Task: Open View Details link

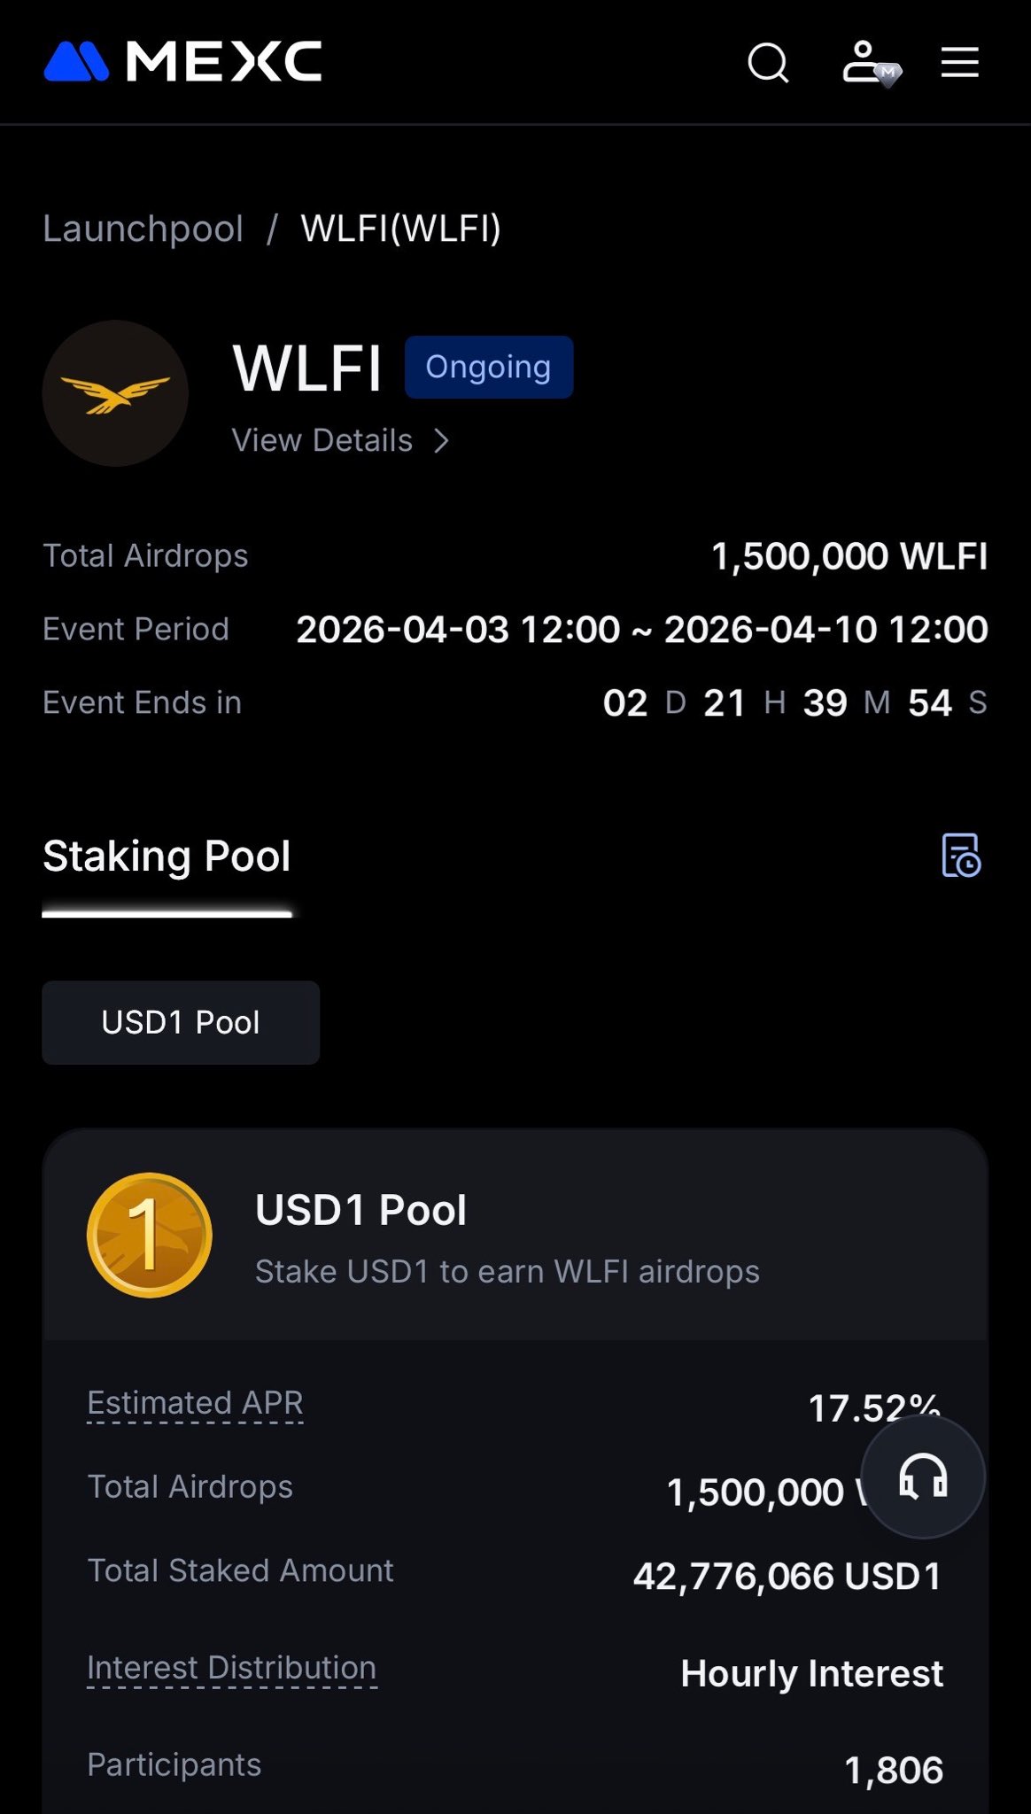Action: (x=322, y=440)
